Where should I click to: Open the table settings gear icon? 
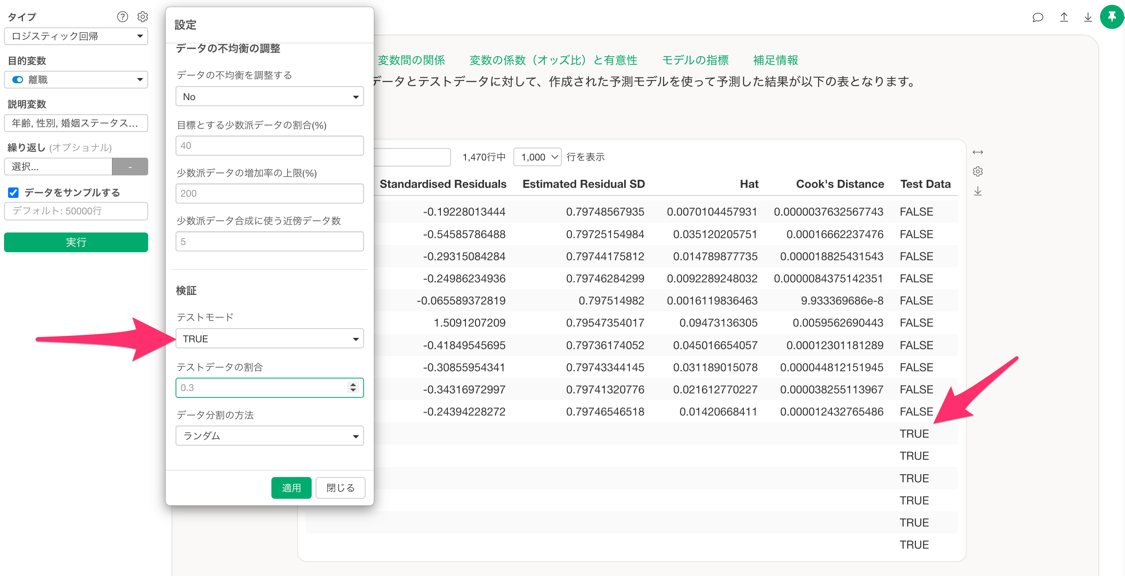pos(978,171)
